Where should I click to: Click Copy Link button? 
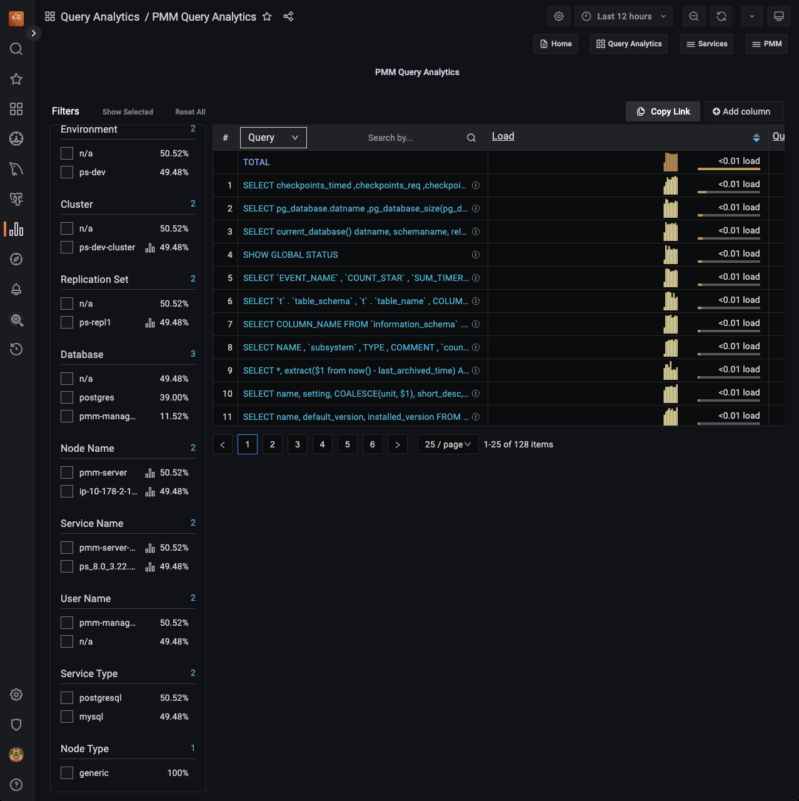[663, 111]
